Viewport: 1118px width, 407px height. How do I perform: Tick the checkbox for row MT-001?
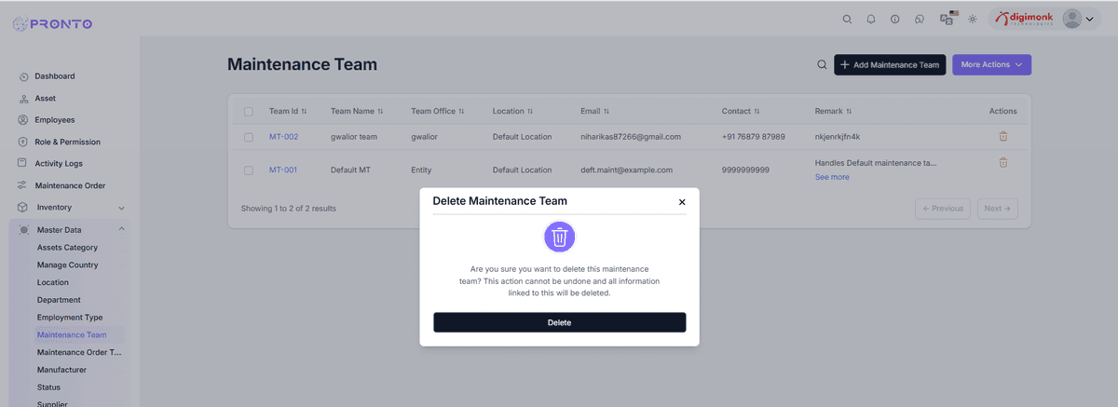point(249,170)
